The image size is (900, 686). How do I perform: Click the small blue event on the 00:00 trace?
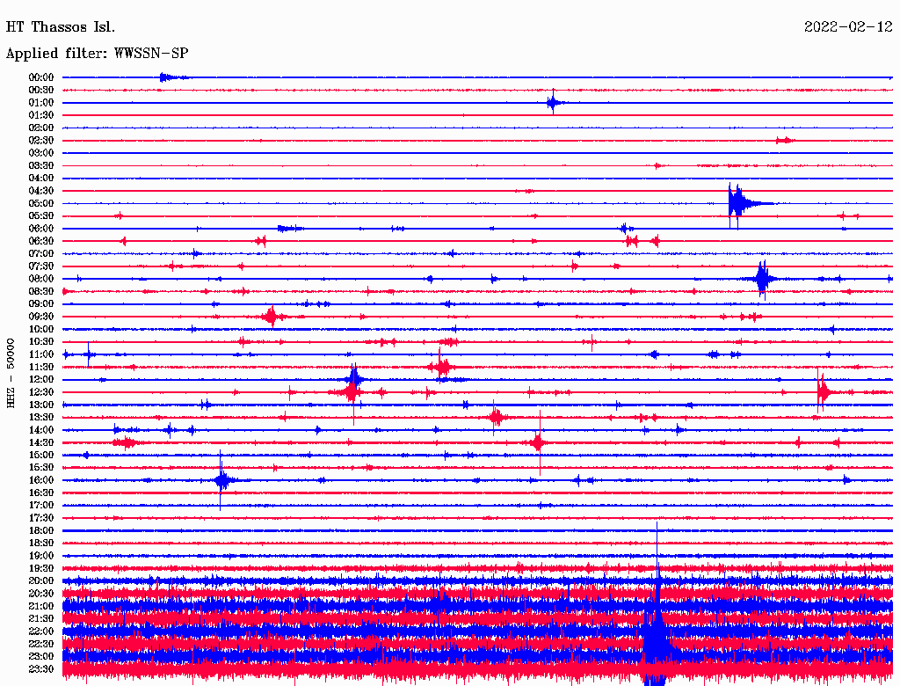pyautogui.click(x=171, y=77)
